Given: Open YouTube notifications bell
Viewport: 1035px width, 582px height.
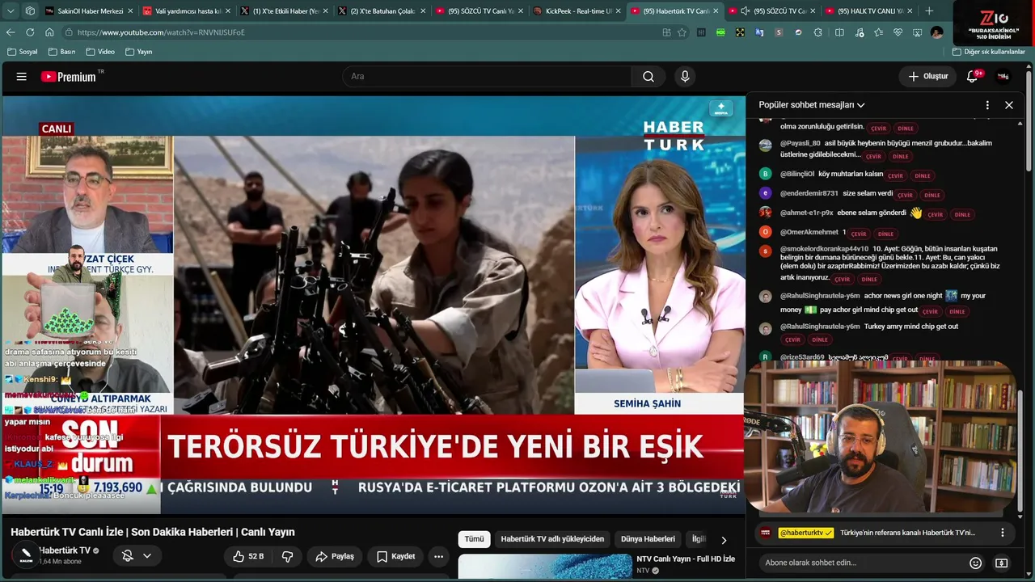Looking at the screenshot, I should pos(972,77).
